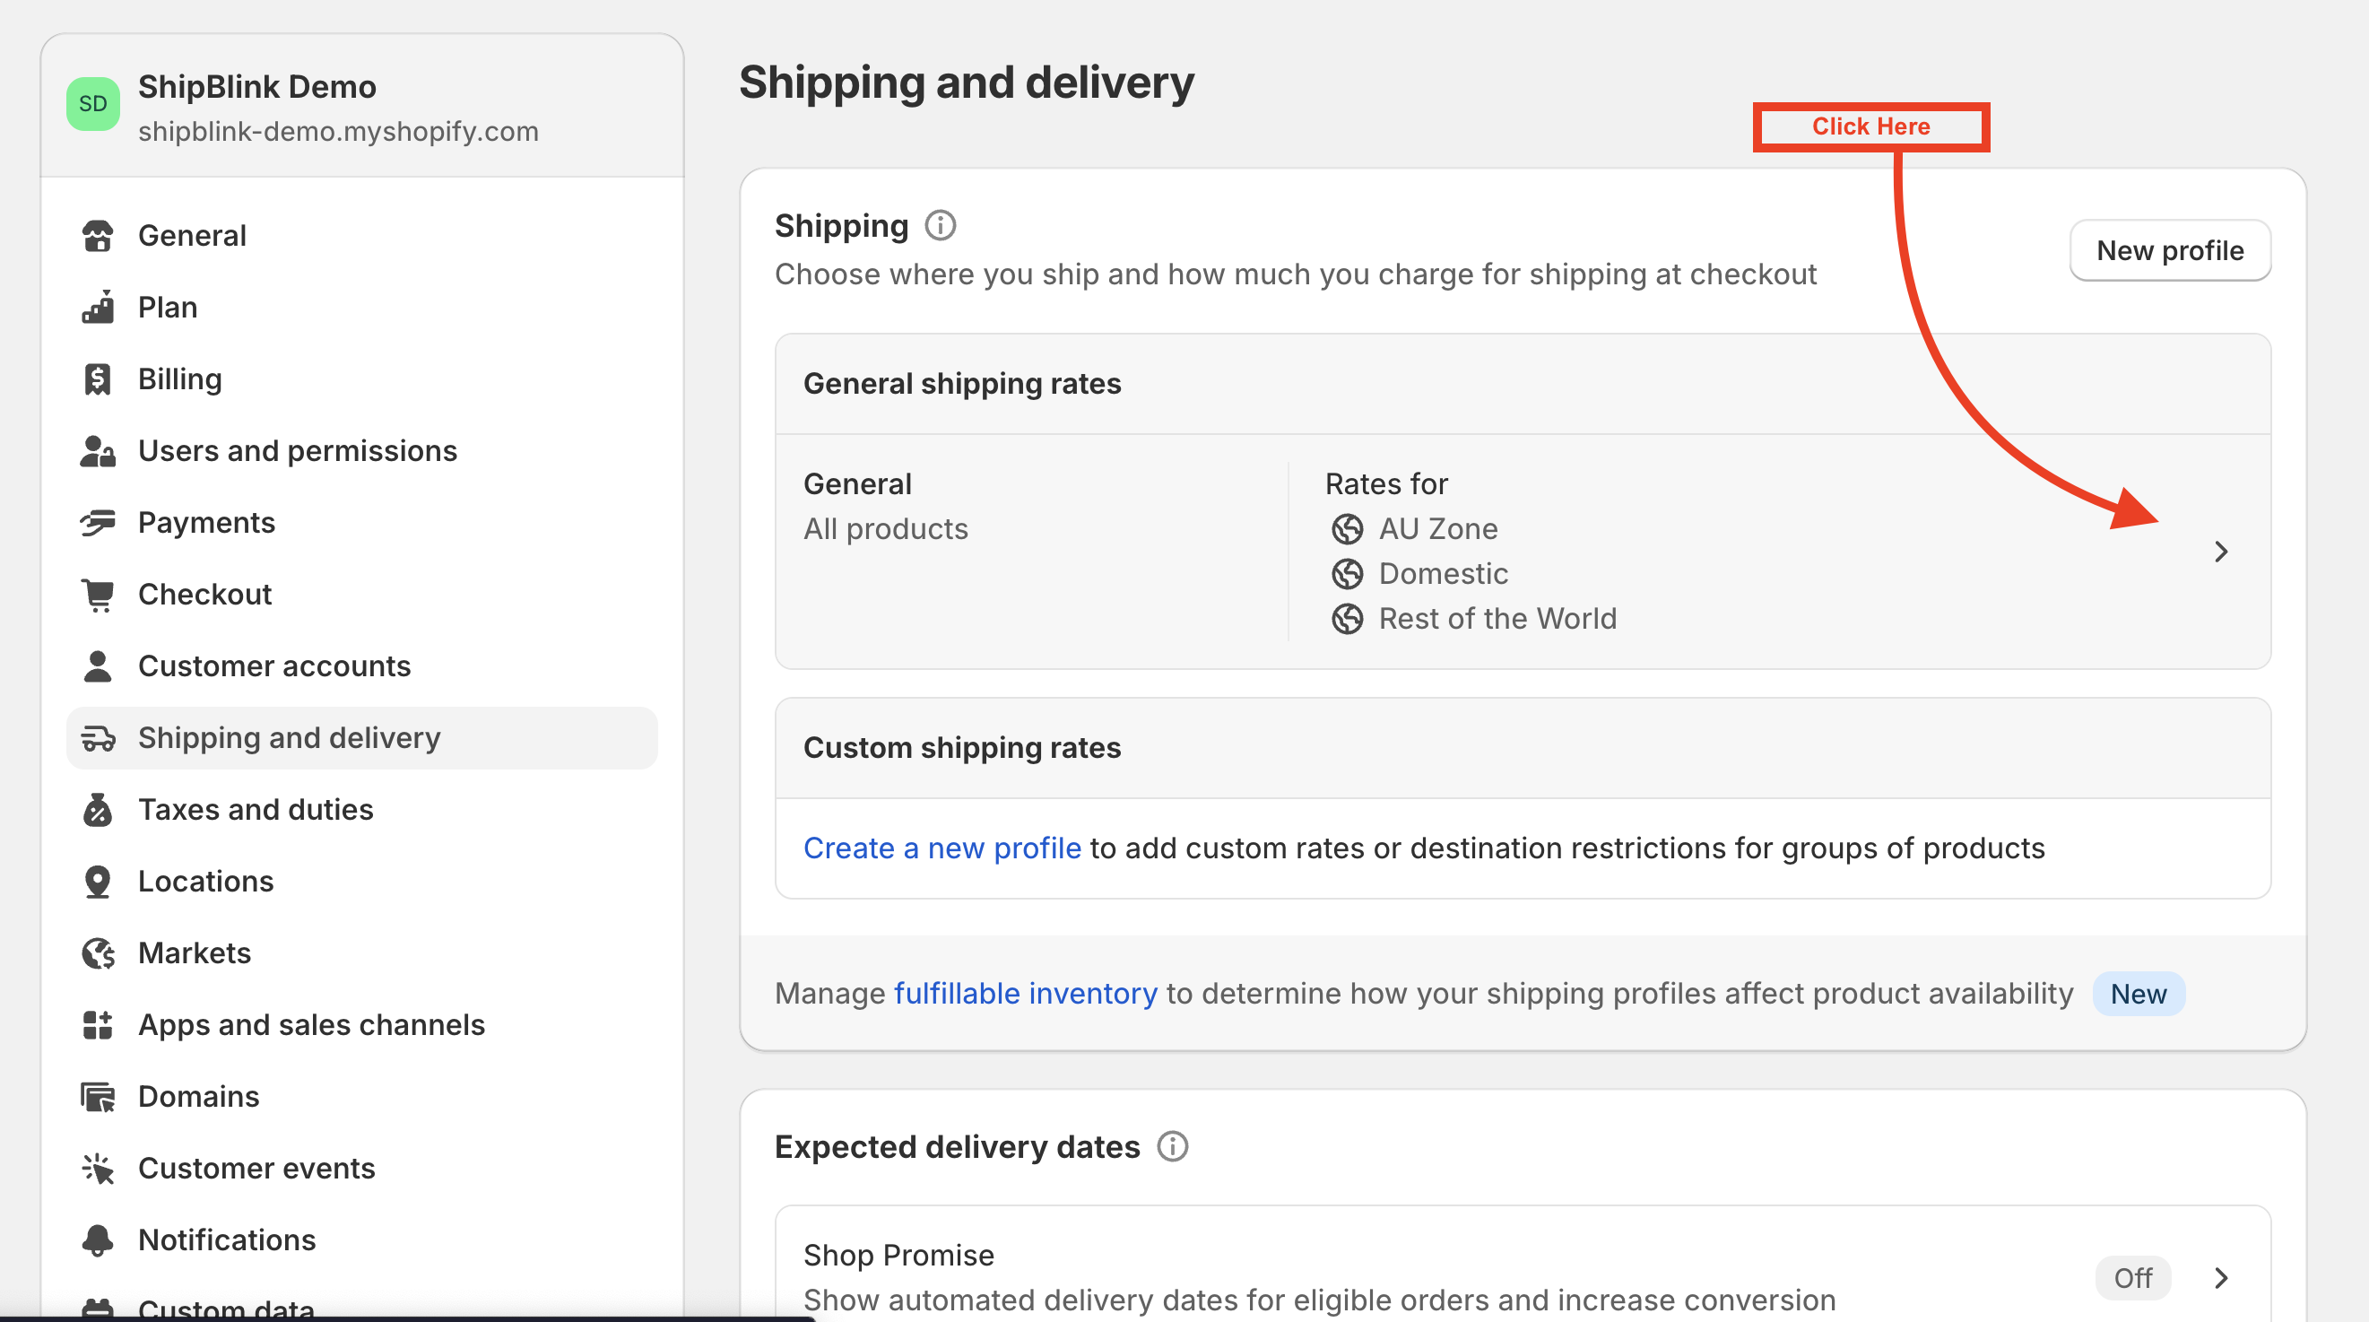Click the Rest of the World label
Image resolution: width=2369 pixels, height=1322 pixels.
tap(1497, 619)
